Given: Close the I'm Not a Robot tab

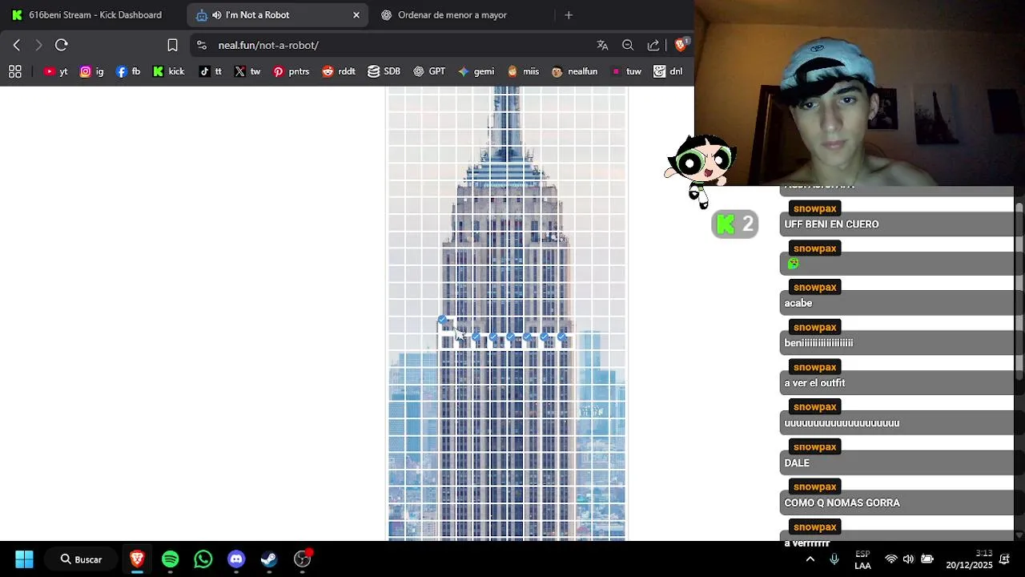Looking at the screenshot, I should 356,15.
